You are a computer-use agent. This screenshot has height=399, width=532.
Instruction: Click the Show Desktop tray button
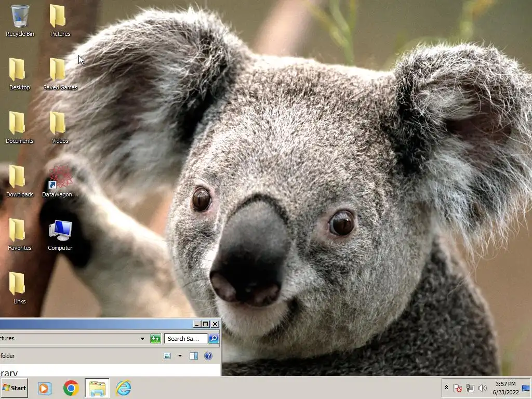click(526, 388)
